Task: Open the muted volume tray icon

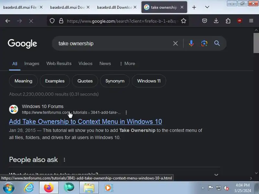Action: tap(226, 188)
